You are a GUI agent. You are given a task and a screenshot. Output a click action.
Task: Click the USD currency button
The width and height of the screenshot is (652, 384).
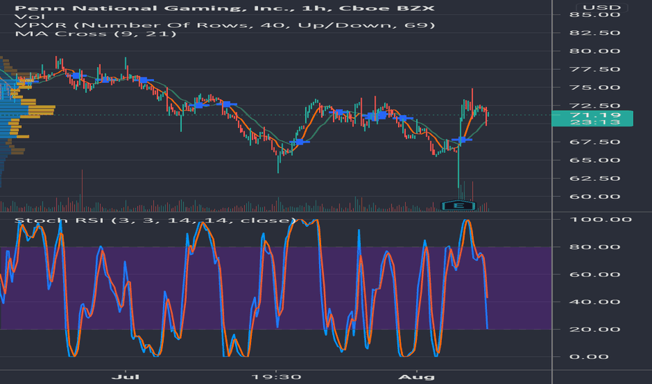coord(602,8)
